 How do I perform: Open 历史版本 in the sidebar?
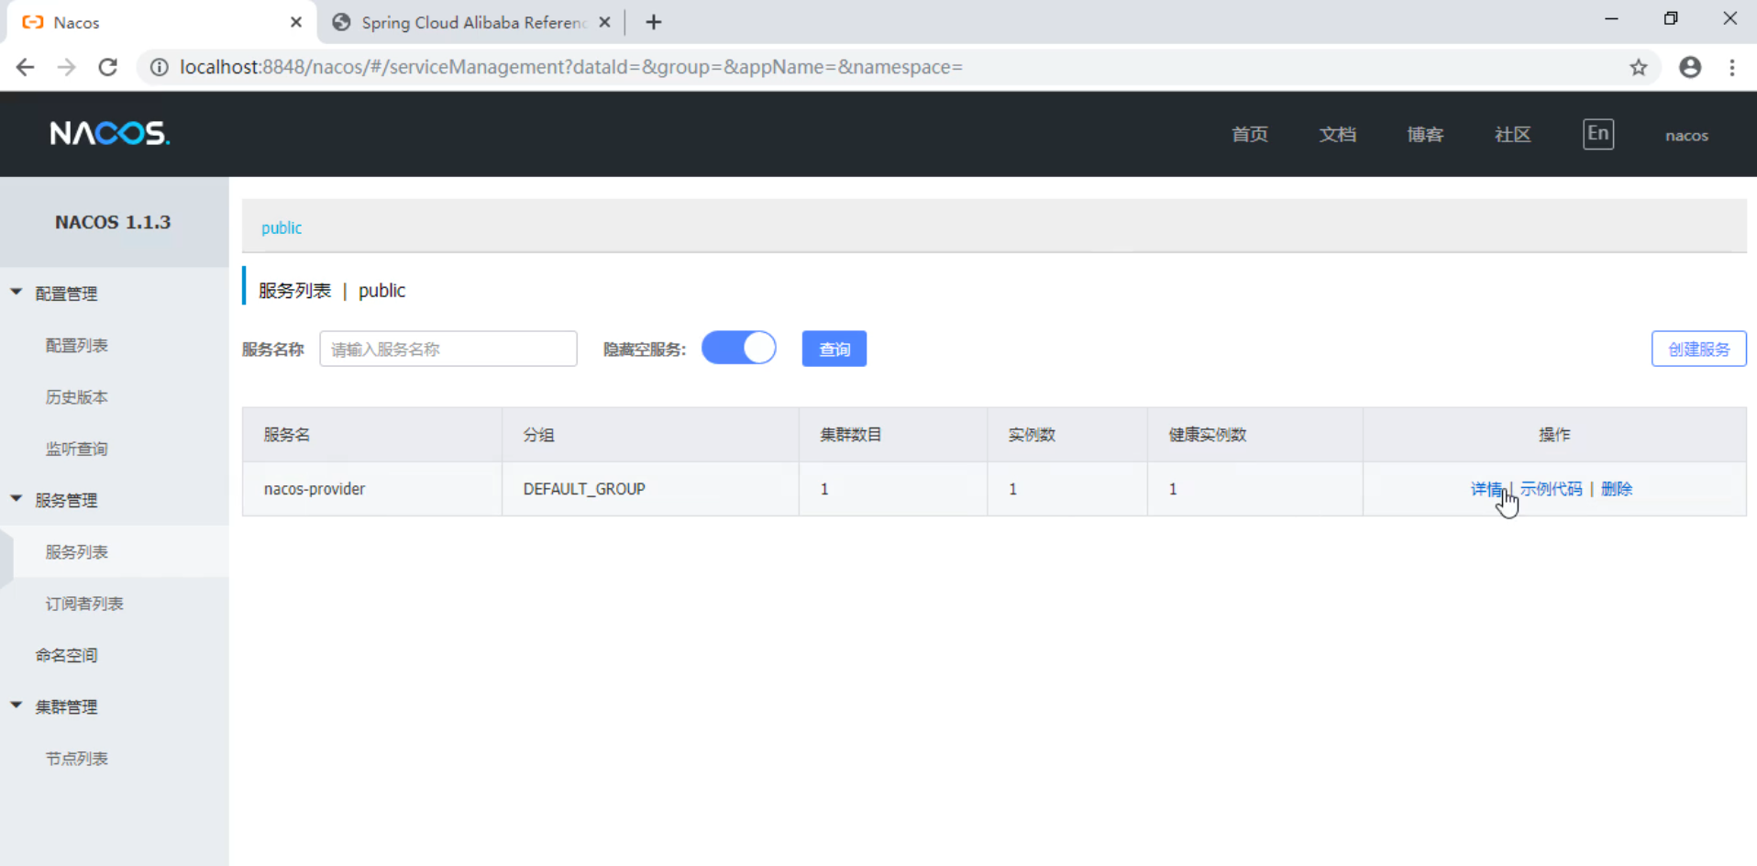pyautogui.click(x=77, y=397)
